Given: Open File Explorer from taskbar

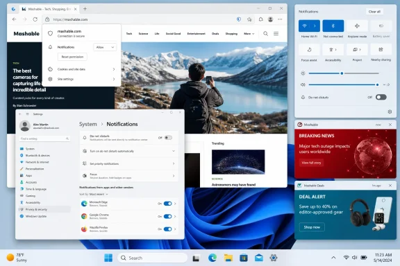Looking at the screenshot, I should click(x=228, y=258).
